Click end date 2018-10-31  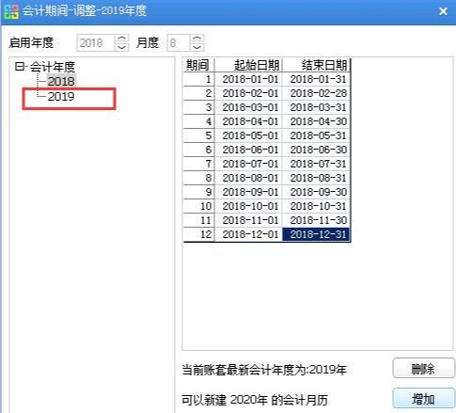click(316, 206)
